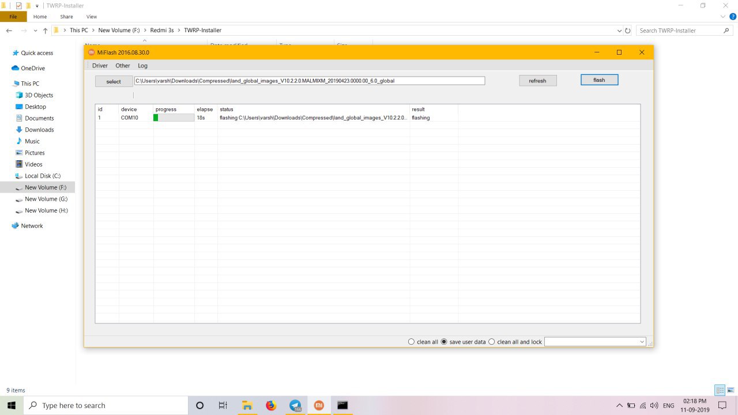Open Downloads in the sidebar
The height and width of the screenshot is (415, 738).
pos(39,130)
